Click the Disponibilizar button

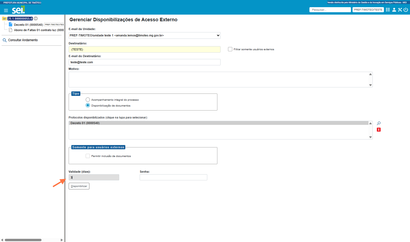point(79,186)
